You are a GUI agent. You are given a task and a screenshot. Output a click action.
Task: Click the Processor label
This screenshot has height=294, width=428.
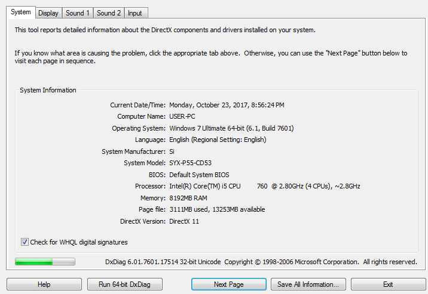[150, 186]
